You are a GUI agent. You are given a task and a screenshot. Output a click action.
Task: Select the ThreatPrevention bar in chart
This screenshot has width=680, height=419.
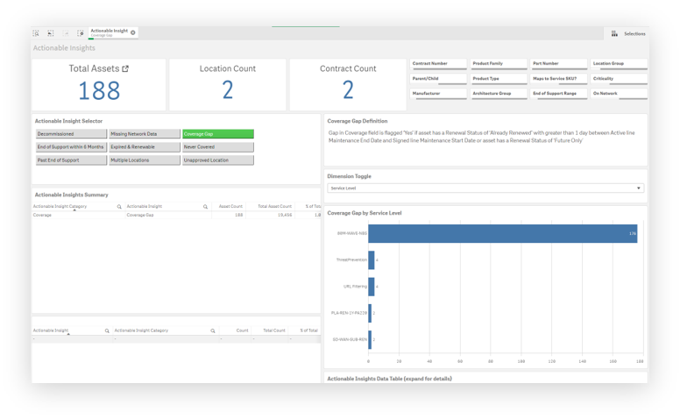tap(372, 259)
